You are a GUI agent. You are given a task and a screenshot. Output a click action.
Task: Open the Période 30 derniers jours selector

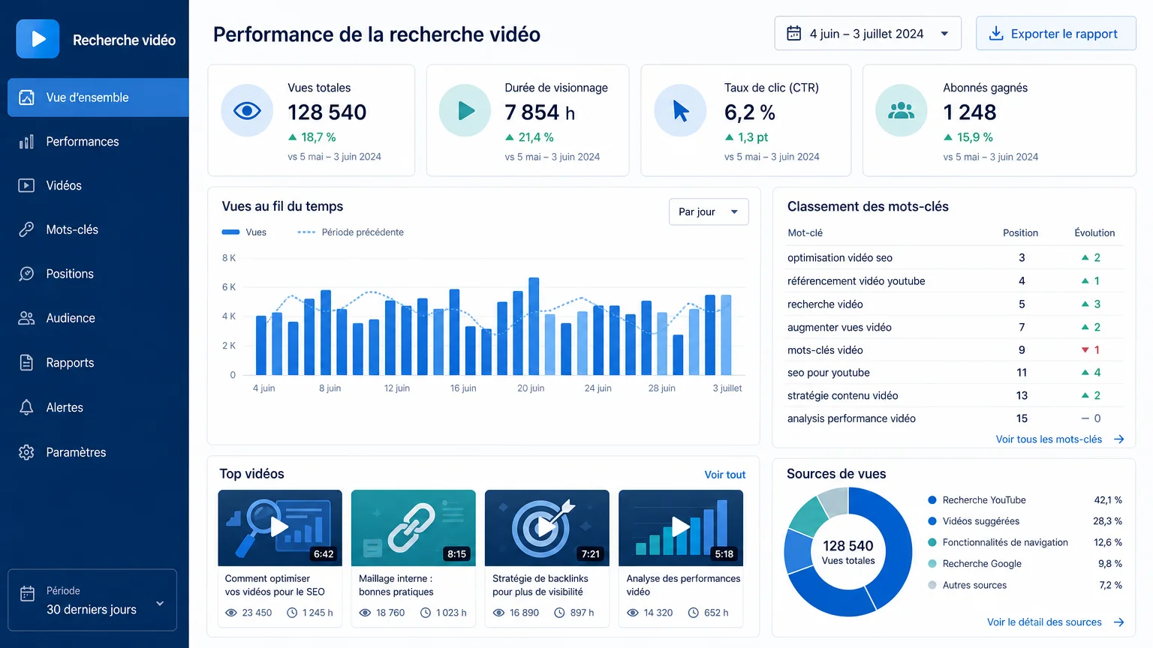[92, 600]
